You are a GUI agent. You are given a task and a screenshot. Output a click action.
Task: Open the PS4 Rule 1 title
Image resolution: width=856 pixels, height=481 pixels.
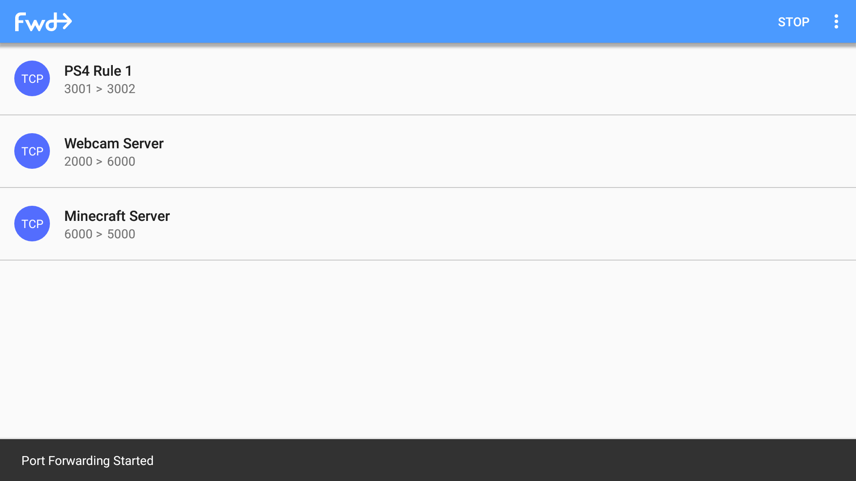pyautogui.click(x=98, y=71)
